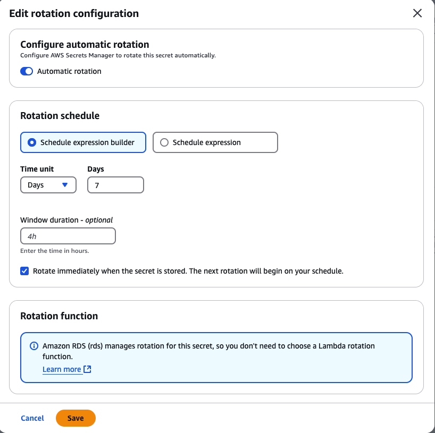Click the Window duration input field
The image size is (435, 433).
68,236
